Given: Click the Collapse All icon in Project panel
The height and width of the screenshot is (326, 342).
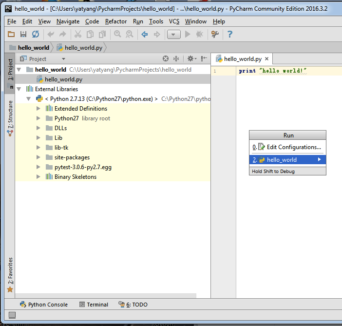Looking at the screenshot, I should tap(176, 58).
